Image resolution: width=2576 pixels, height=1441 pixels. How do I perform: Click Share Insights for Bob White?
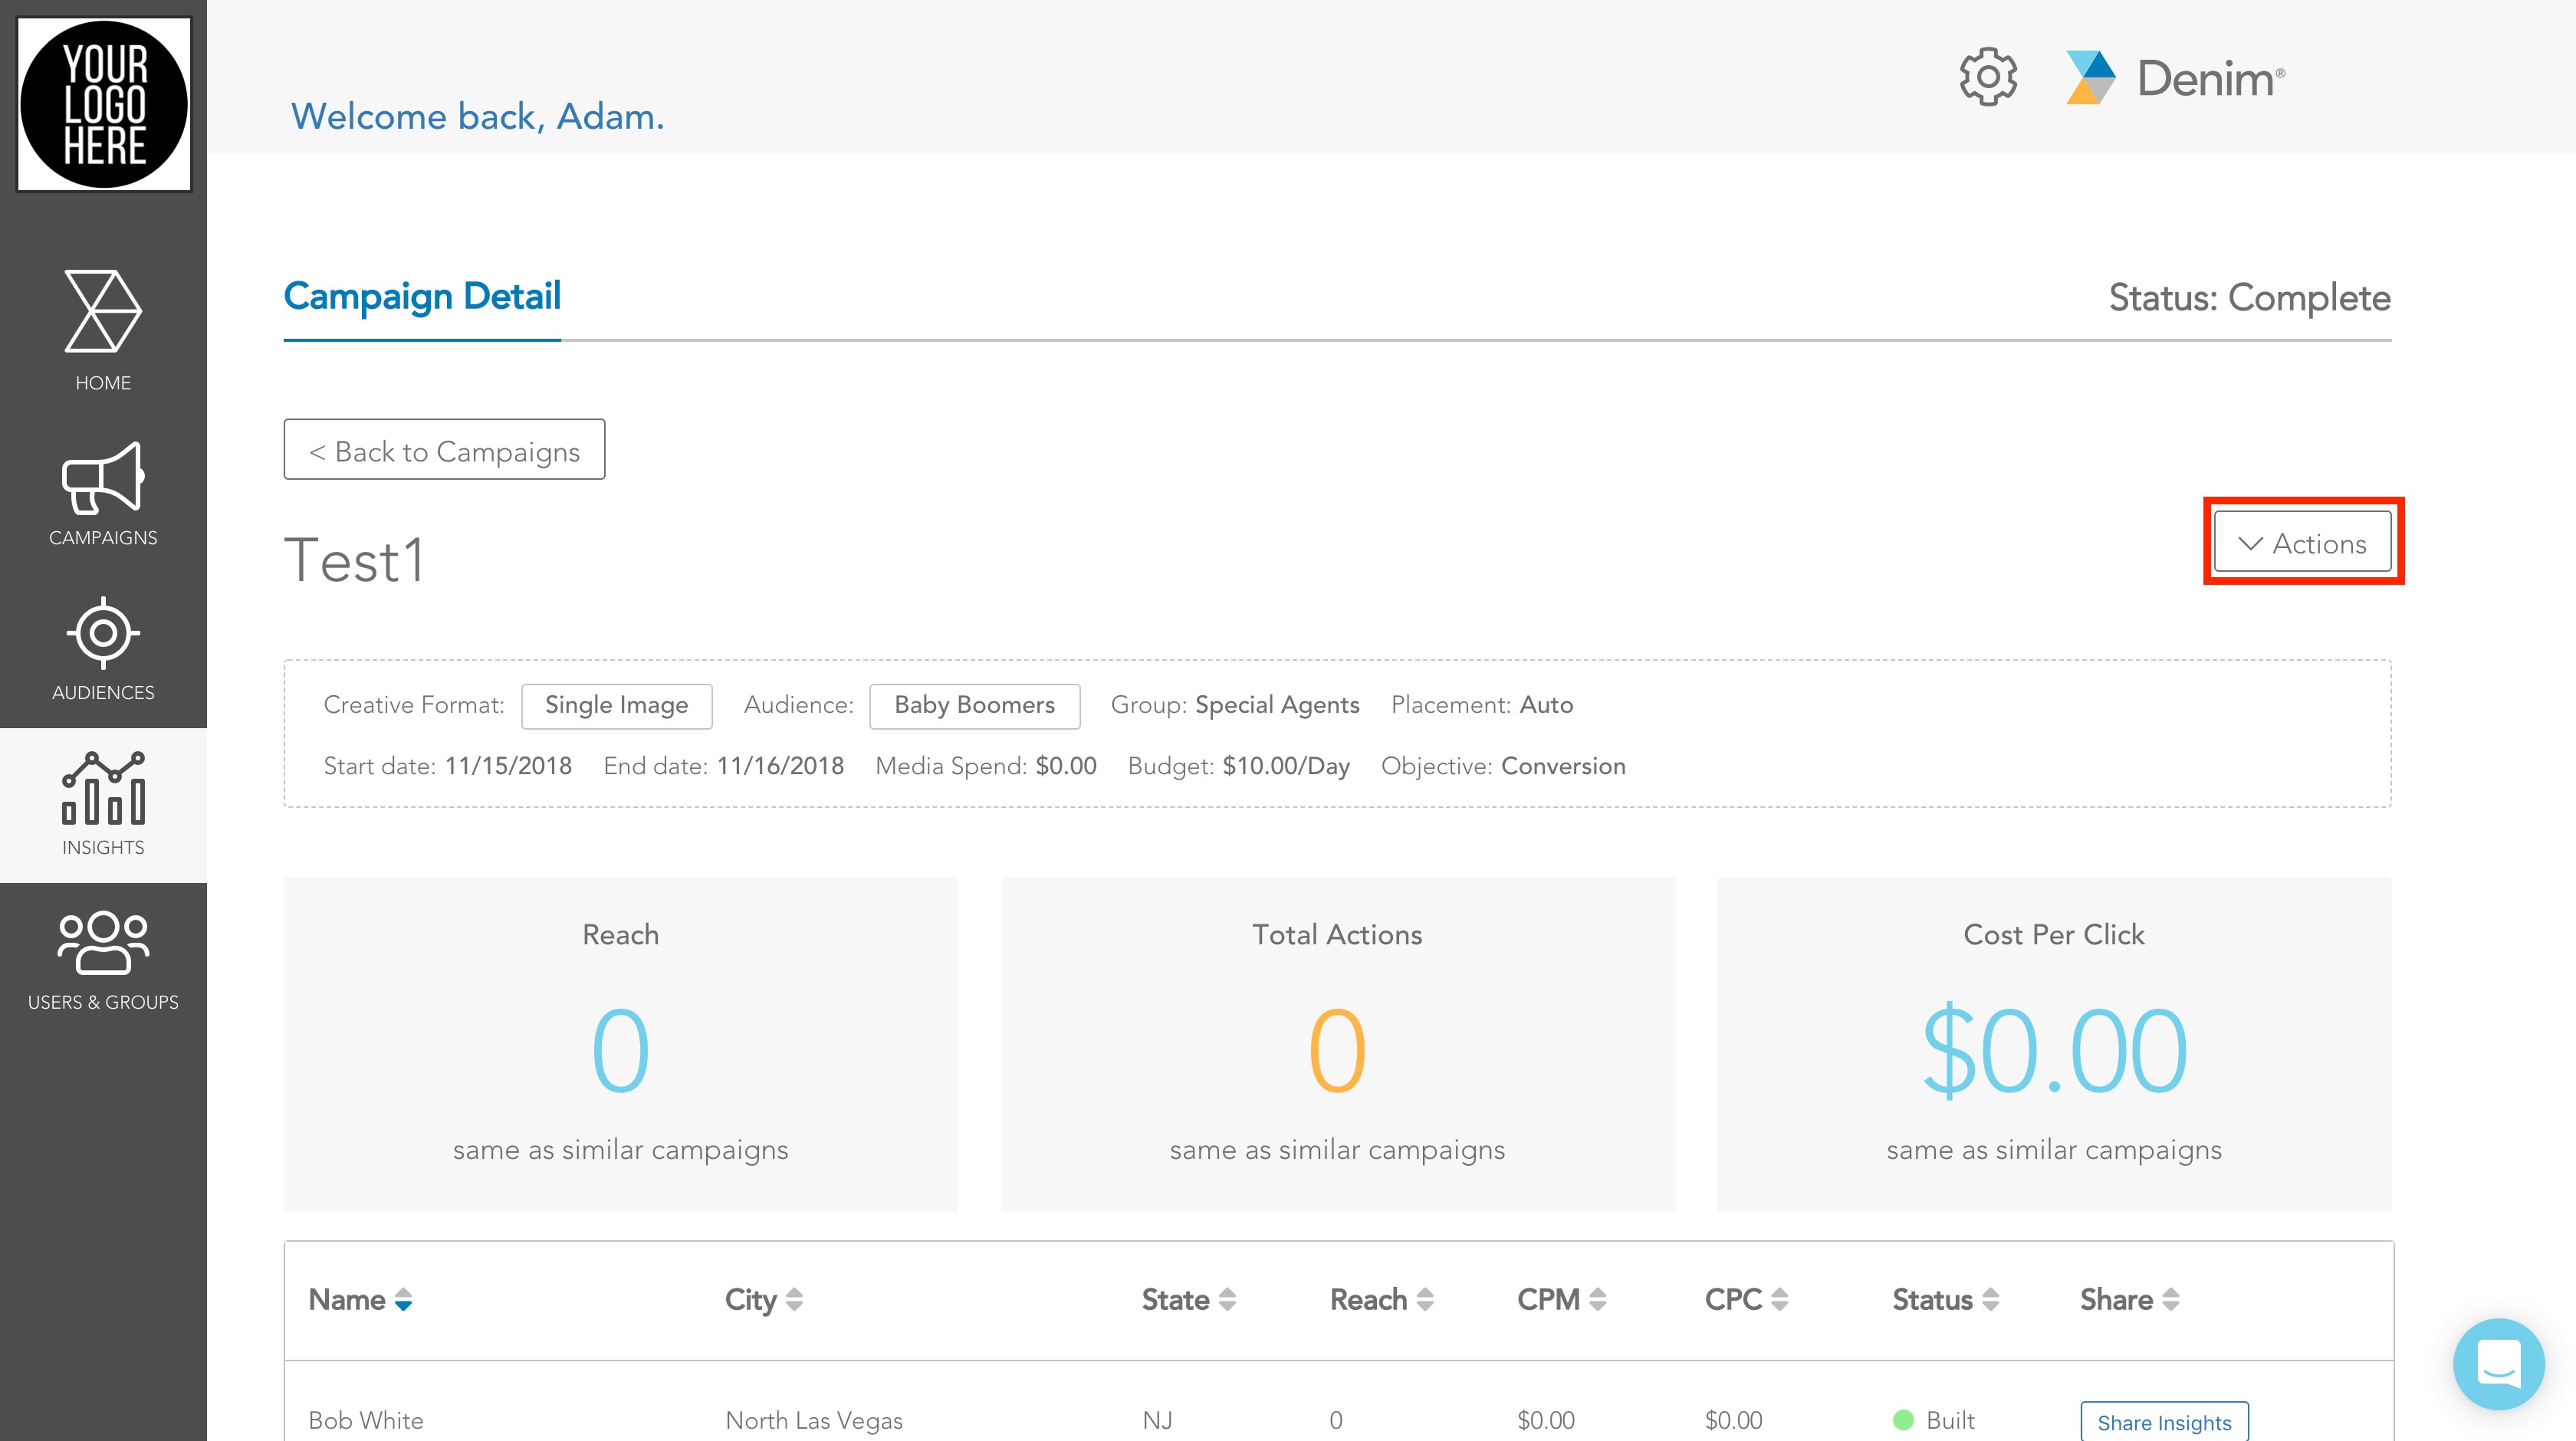[2164, 1422]
